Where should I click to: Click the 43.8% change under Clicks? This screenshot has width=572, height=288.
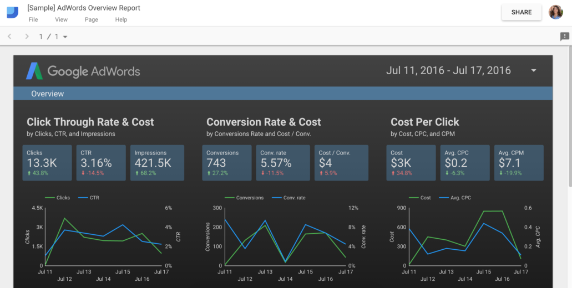click(39, 173)
